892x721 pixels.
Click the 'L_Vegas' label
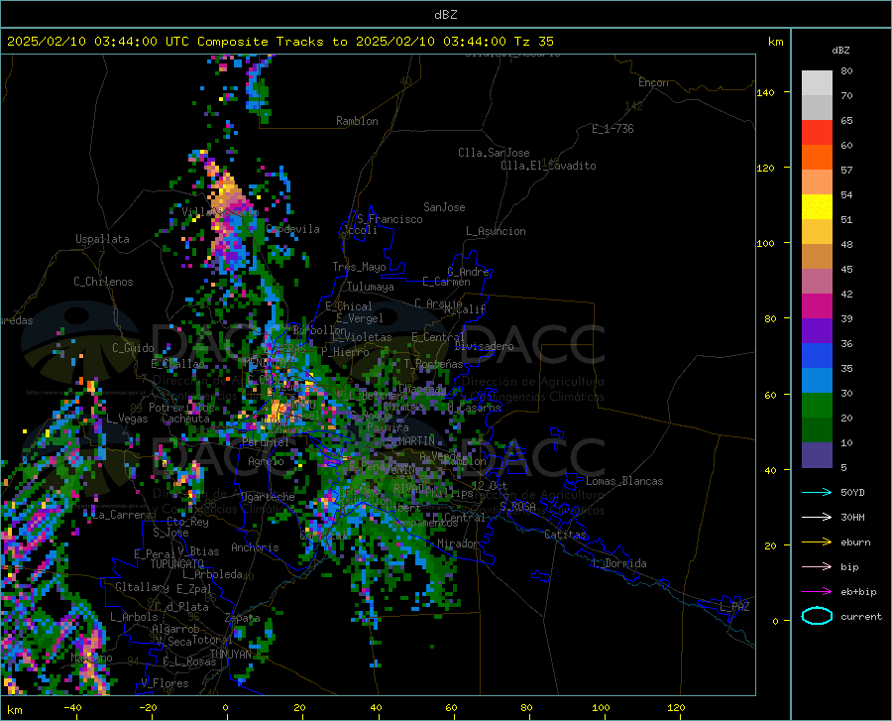[x=127, y=419]
